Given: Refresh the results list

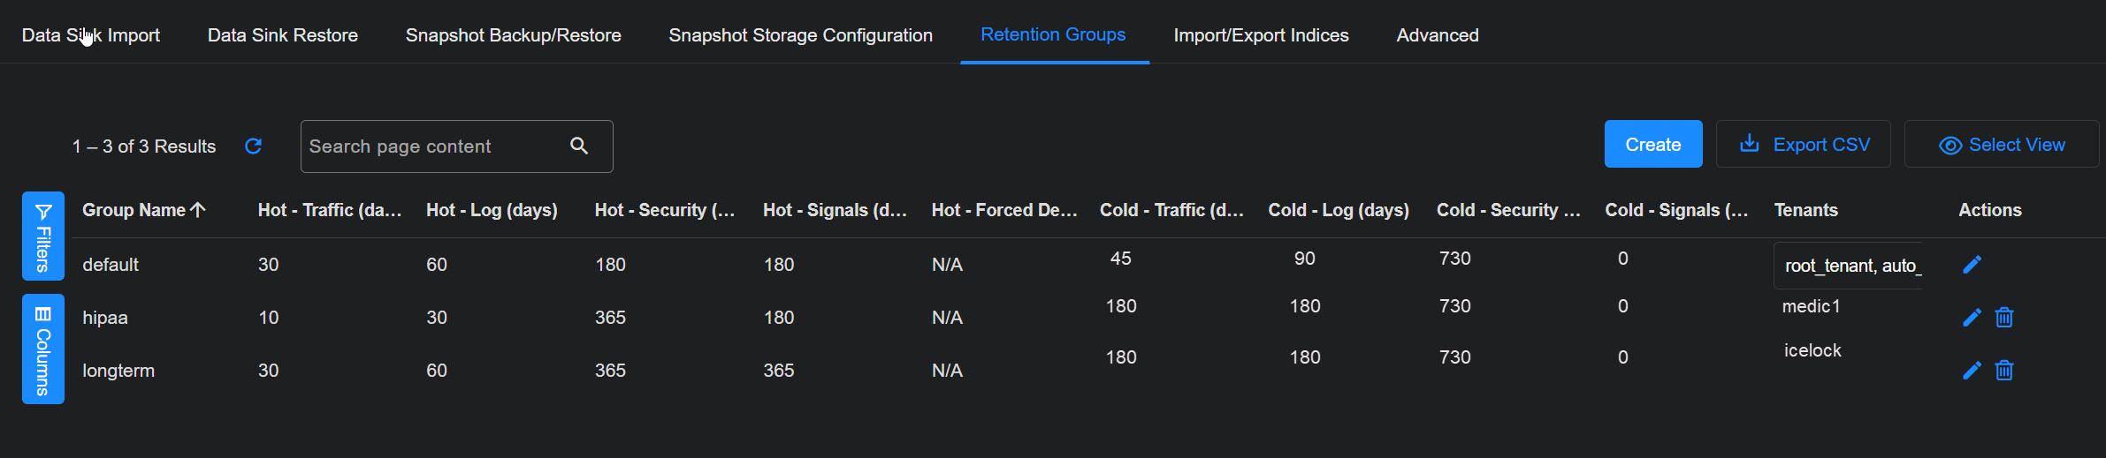Looking at the screenshot, I should 253,146.
